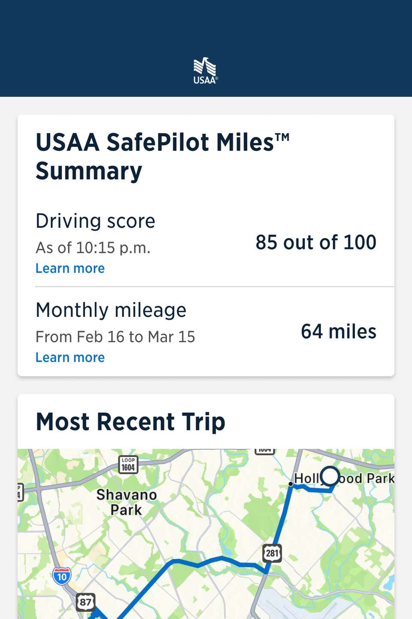Click the US 87 highway shield
The width and height of the screenshot is (412, 619).
pyautogui.click(x=85, y=602)
